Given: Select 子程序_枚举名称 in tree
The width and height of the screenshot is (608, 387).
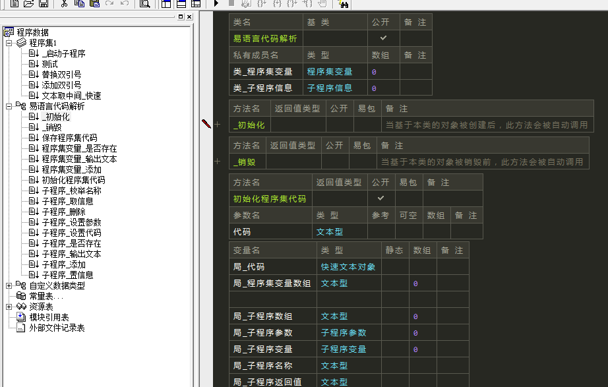Looking at the screenshot, I should pos(71,191).
